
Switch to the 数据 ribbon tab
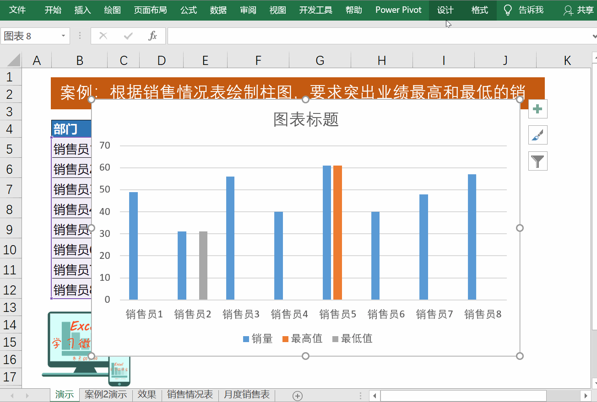(218, 10)
